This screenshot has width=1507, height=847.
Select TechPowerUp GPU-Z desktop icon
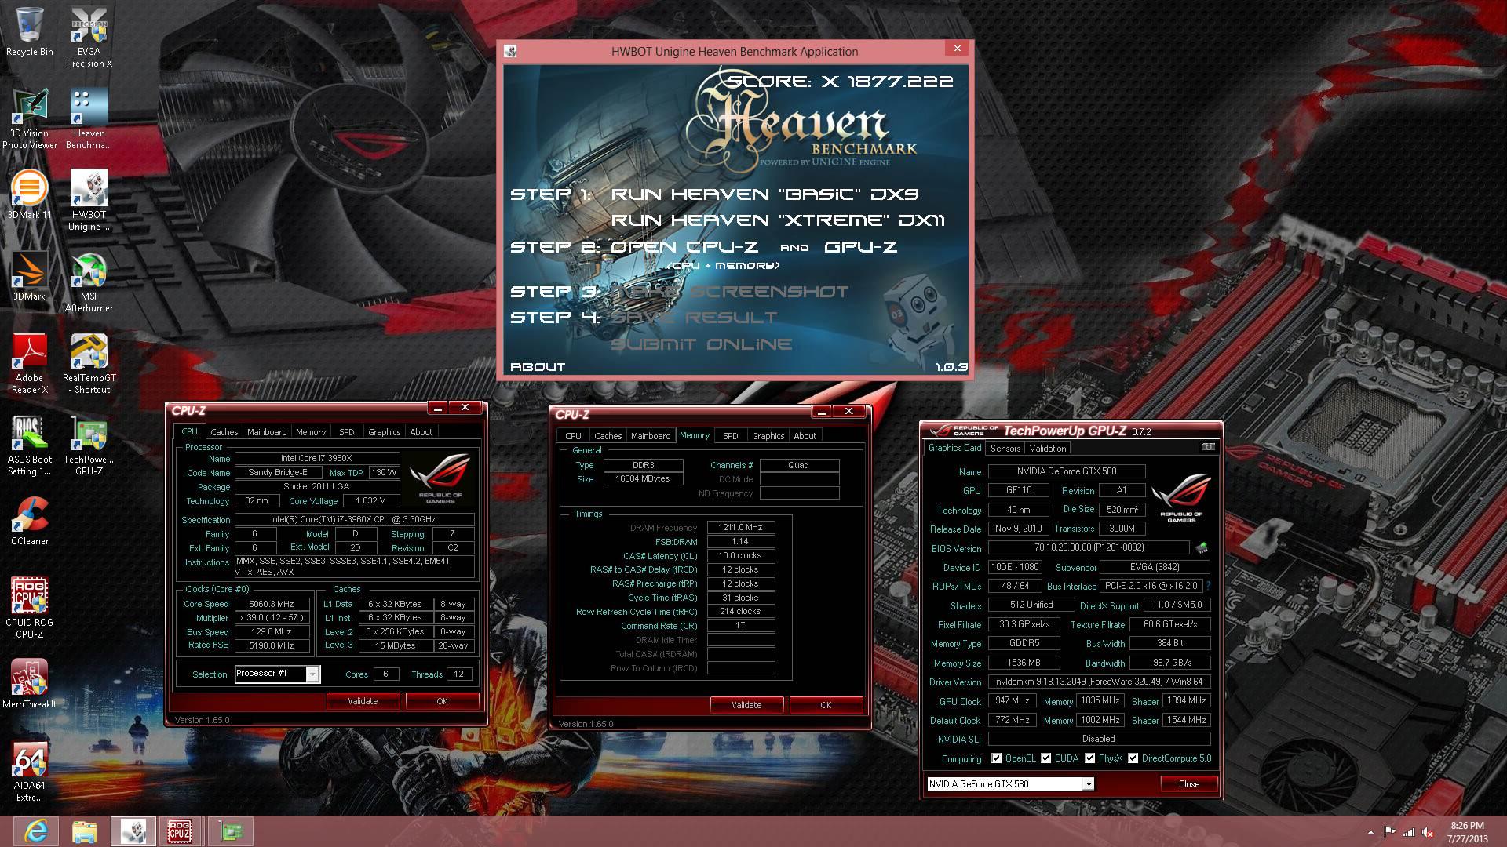pos(89,445)
